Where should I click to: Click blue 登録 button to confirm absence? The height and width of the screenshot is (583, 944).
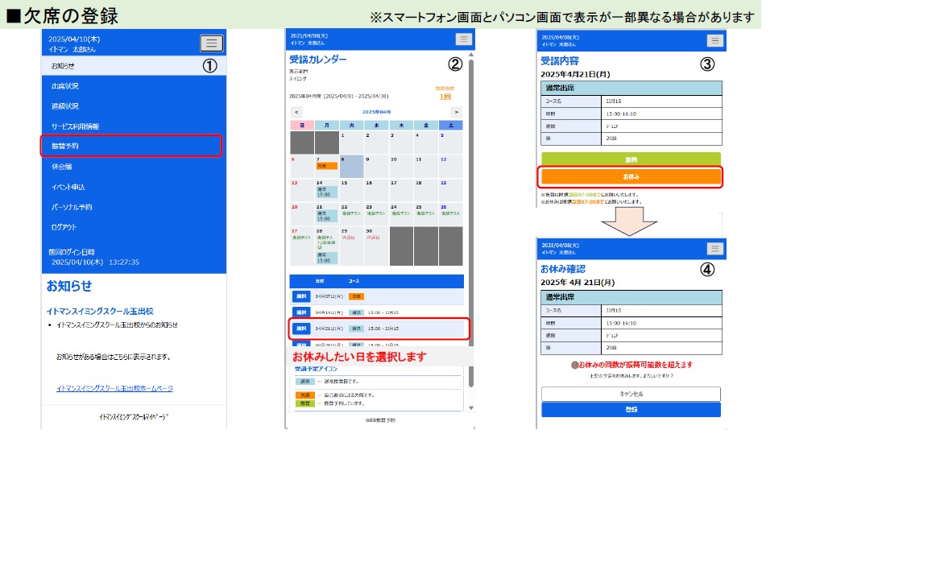pos(631,410)
